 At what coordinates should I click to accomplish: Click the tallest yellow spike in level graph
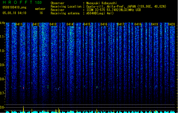coord(23,109)
